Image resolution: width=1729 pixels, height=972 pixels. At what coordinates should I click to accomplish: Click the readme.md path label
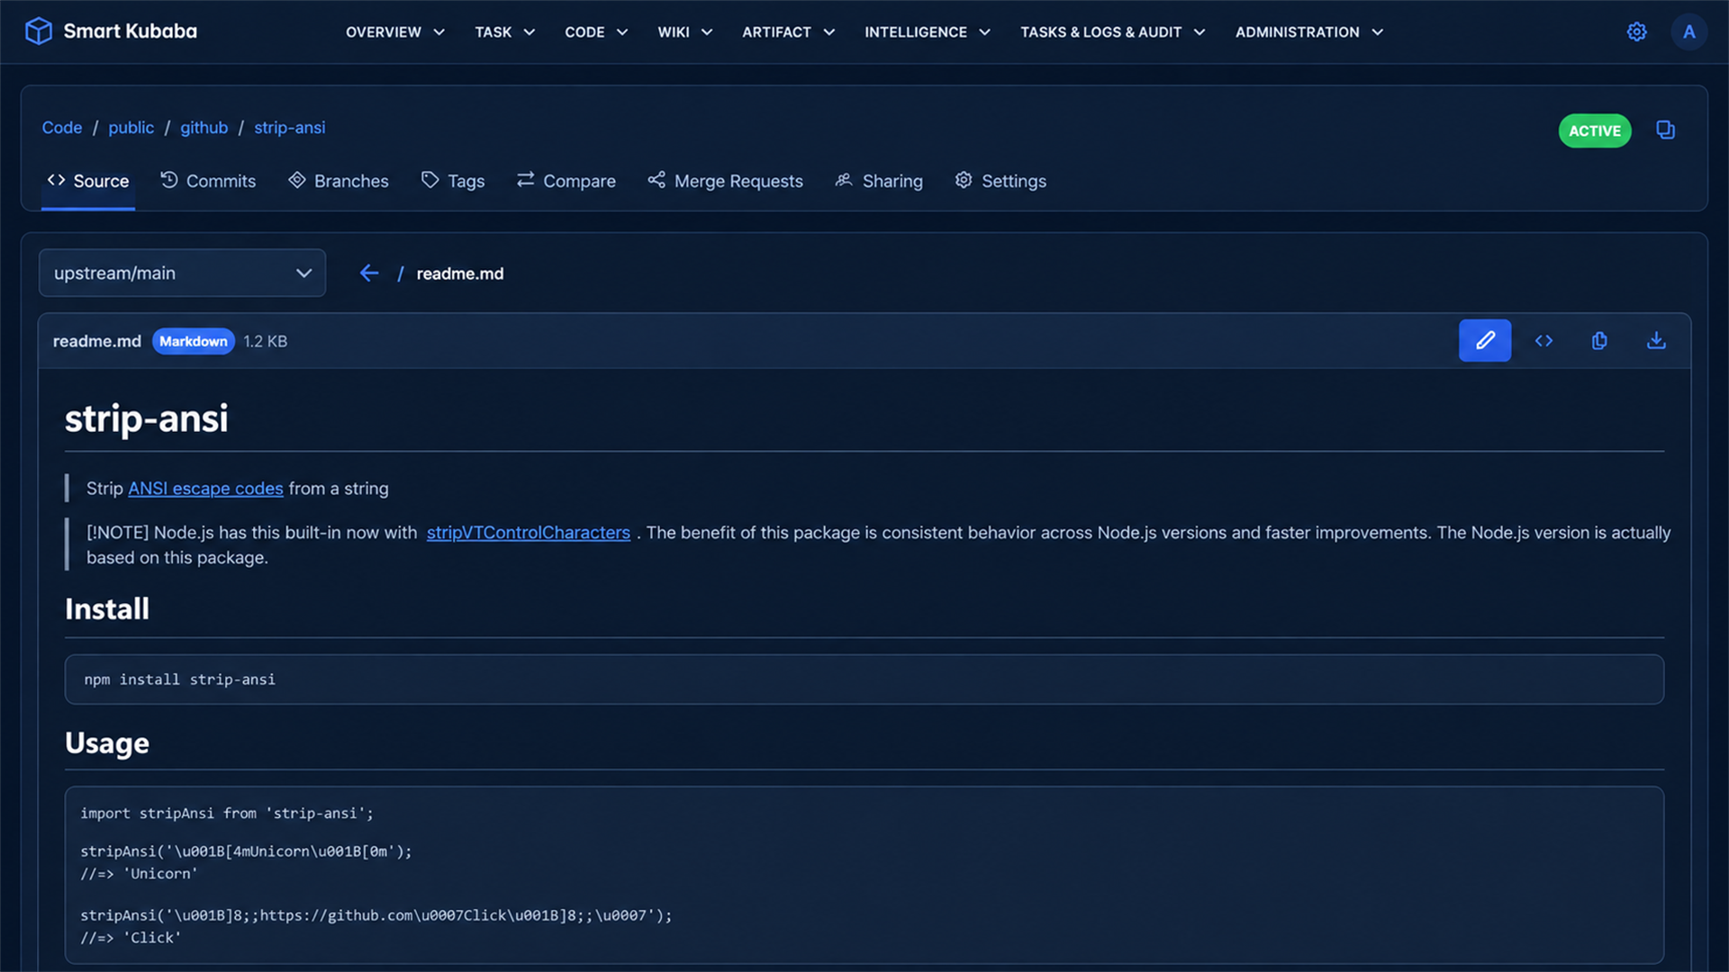pos(460,274)
